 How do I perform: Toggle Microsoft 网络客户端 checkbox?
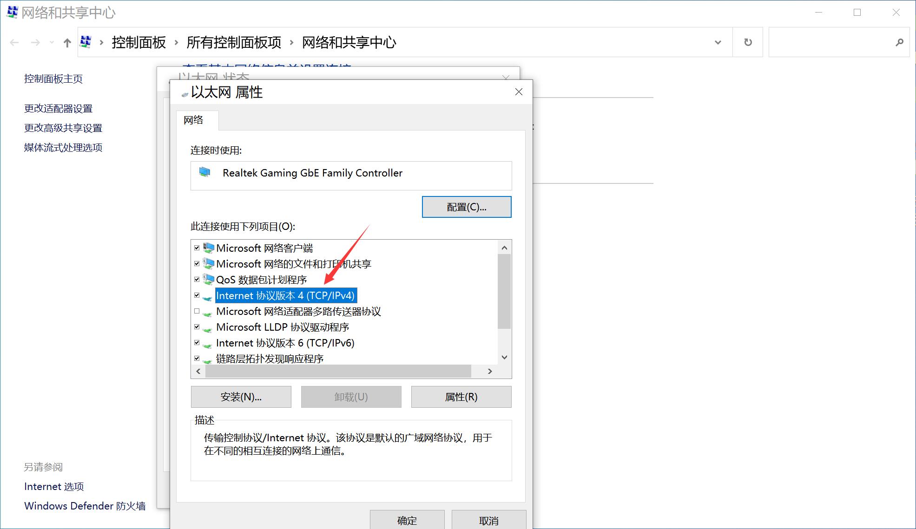pyautogui.click(x=197, y=248)
